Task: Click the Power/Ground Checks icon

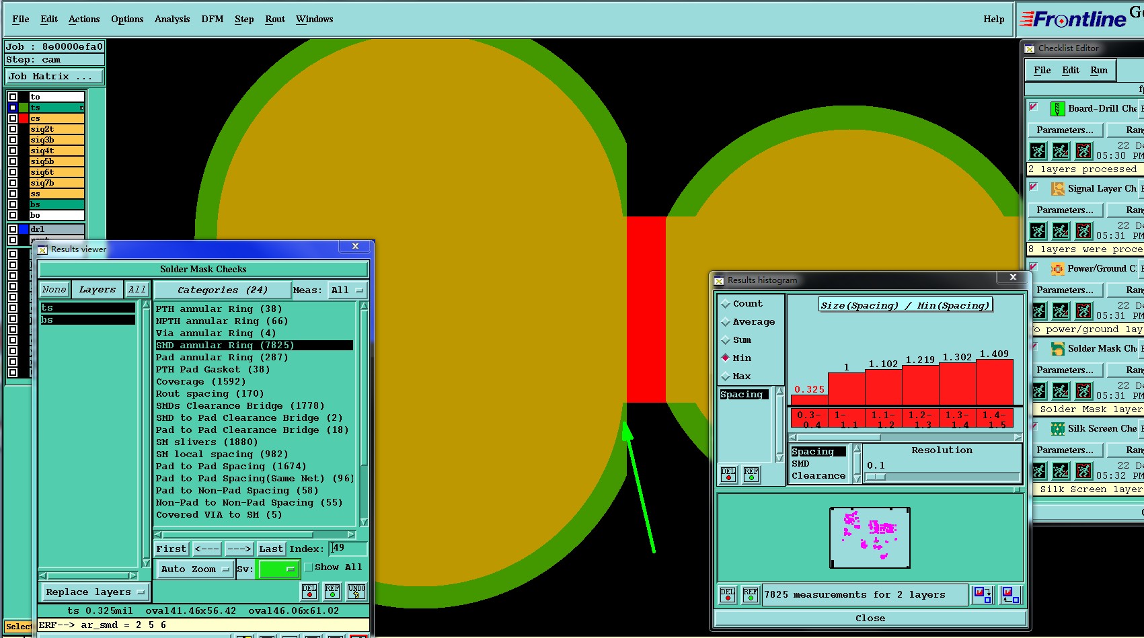Action: click(1058, 268)
